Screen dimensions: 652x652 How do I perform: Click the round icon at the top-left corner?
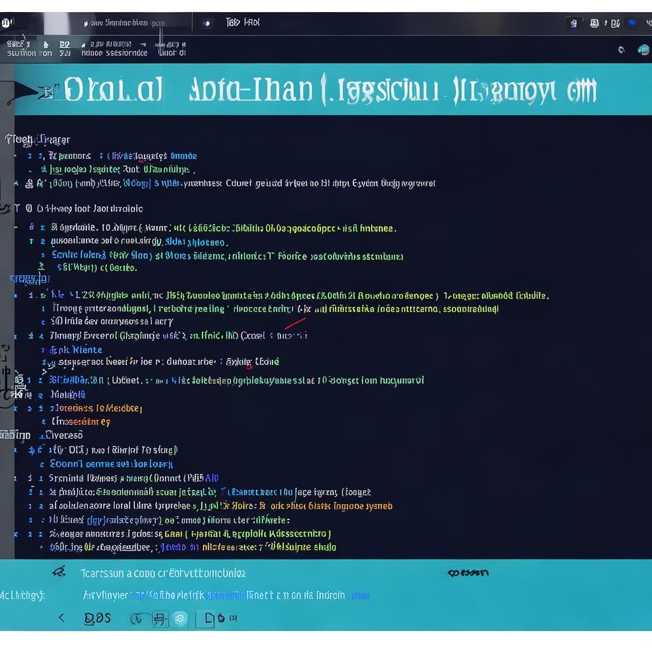click(6, 23)
